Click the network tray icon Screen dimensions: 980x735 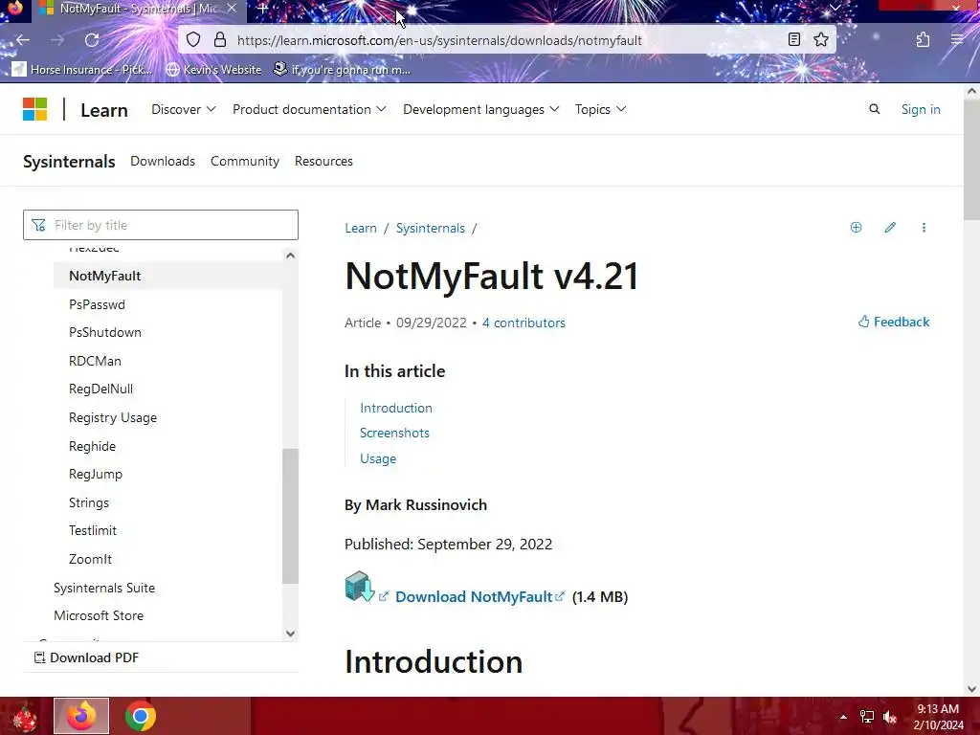click(867, 717)
